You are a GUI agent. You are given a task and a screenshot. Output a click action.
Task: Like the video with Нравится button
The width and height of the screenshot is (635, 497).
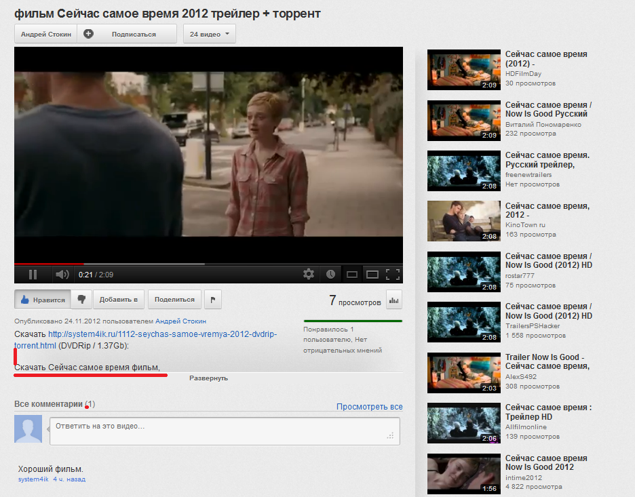point(43,300)
